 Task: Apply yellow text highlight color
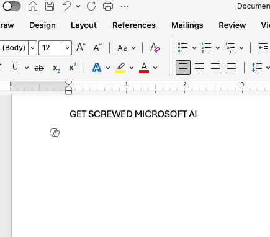[x=120, y=68]
